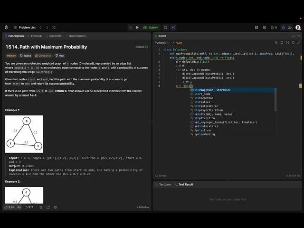Open the LeetCode home logo
Screen dimensions: 304x228
[x=6, y=28]
